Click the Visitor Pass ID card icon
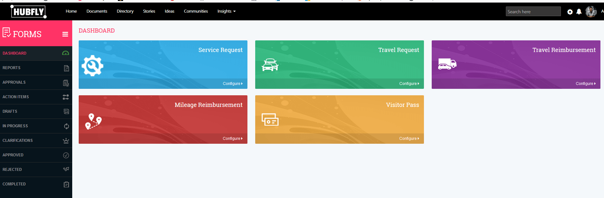The image size is (604, 198). coord(270,120)
